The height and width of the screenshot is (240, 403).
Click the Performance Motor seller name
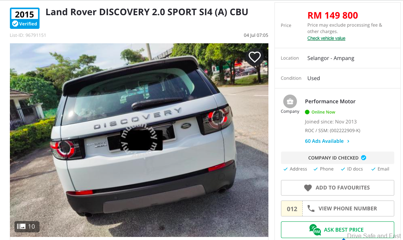click(330, 101)
